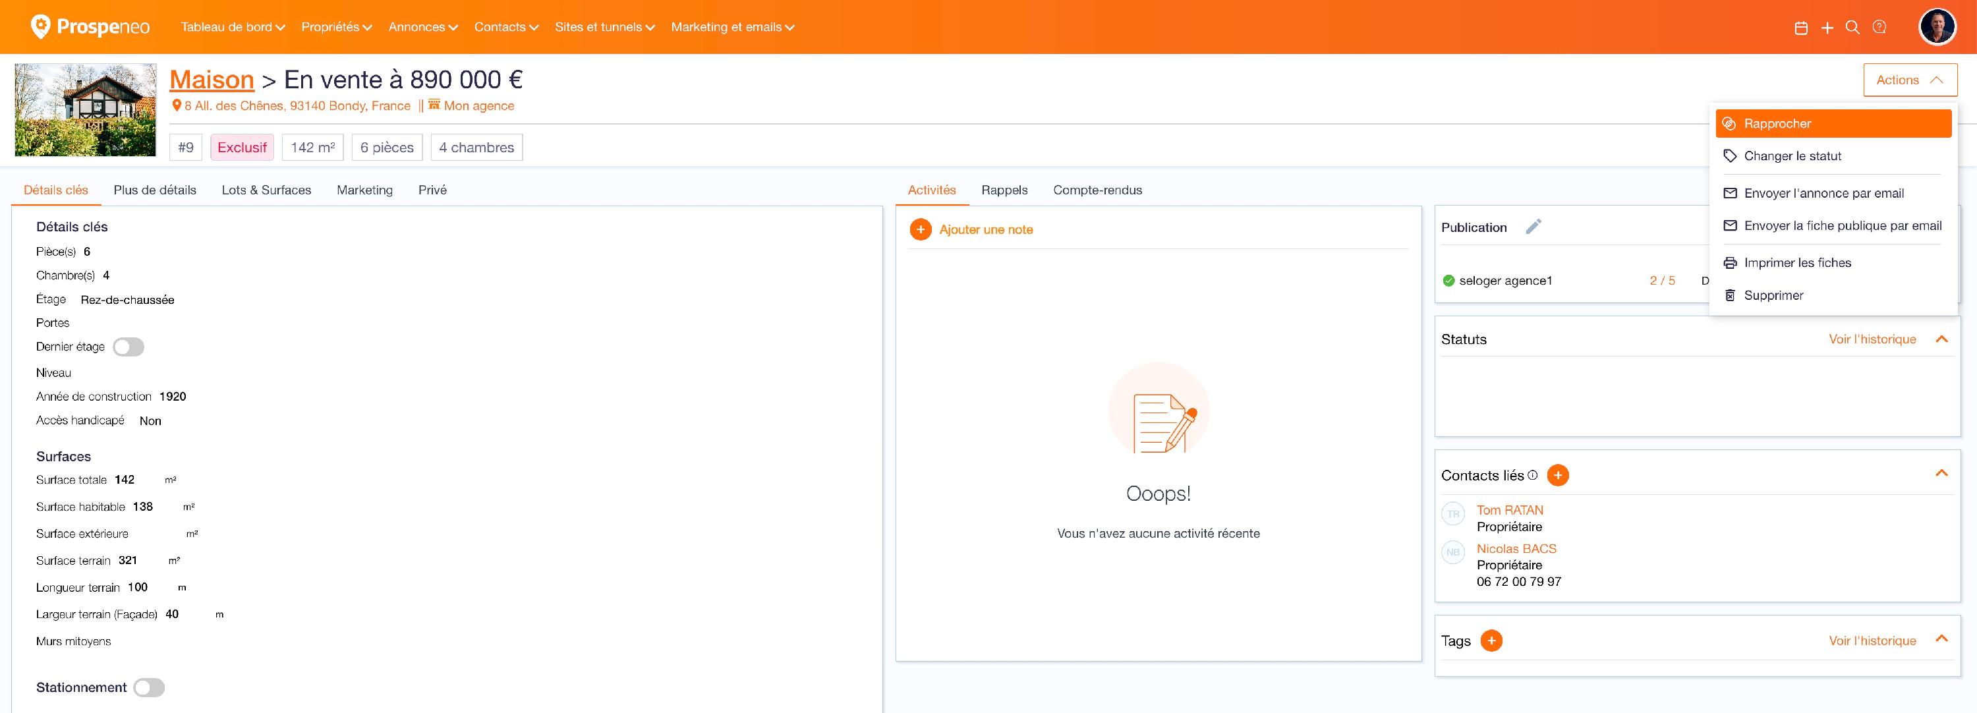This screenshot has height=713, width=1977.
Task: Expand Marketing et emails menu
Action: coord(732,27)
